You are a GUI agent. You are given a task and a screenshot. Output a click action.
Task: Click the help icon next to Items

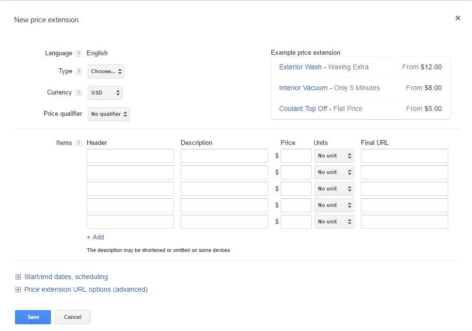(x=79, y=143)
